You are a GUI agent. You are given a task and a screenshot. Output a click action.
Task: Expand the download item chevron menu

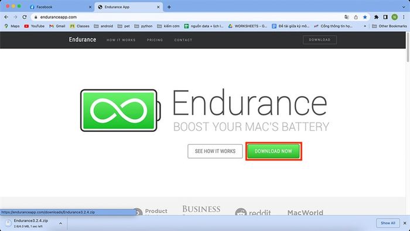point(60,223)
